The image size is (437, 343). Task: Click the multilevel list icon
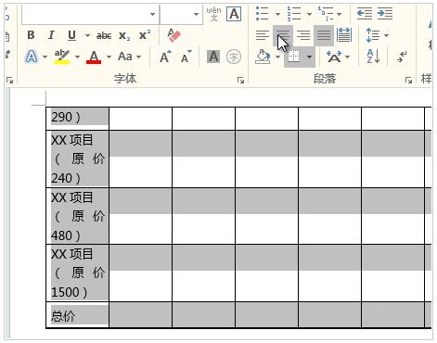click(x=326, y=14)
